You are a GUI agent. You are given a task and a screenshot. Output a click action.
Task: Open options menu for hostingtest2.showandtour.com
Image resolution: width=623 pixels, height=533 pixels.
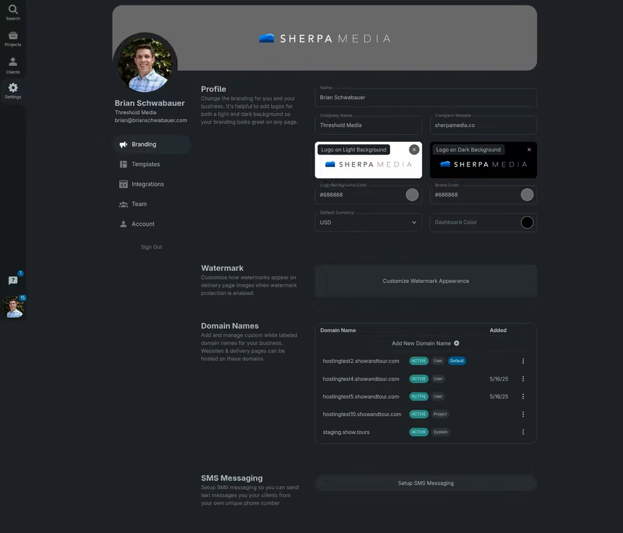[523, 361]
